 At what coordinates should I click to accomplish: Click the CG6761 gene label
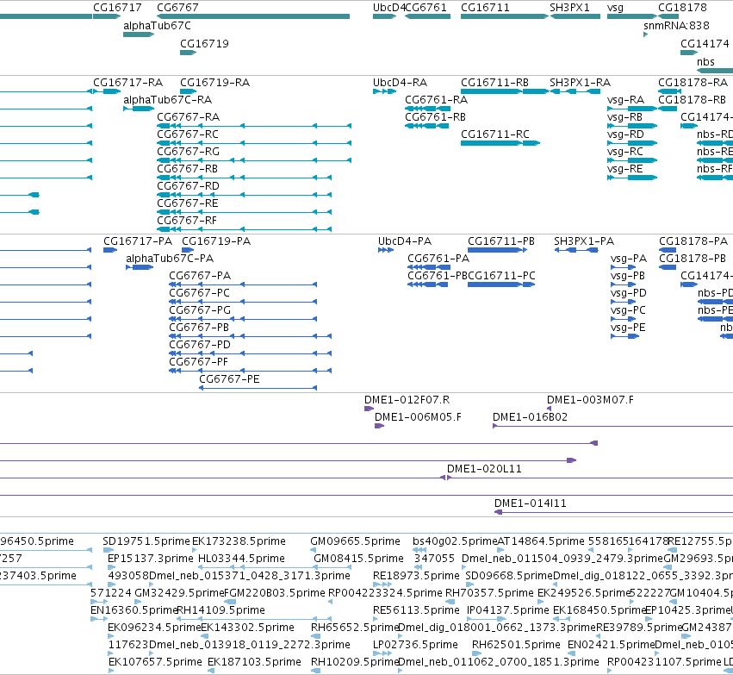pyautogui.click(x=426, y=8)
